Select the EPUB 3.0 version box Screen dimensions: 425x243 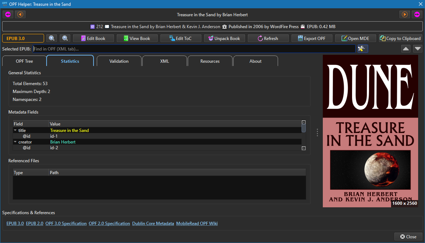pos(23,38)
